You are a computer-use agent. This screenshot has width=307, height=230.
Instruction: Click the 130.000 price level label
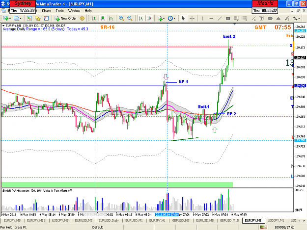(300, 86)
